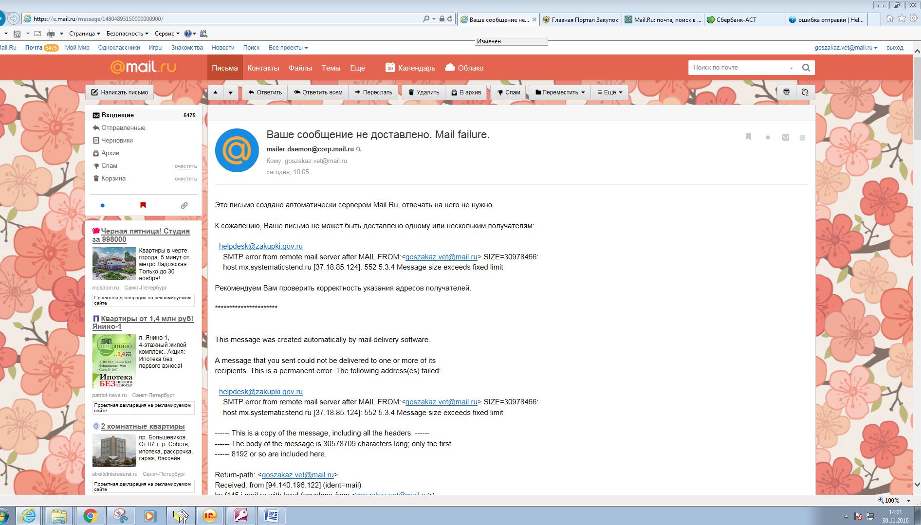The height and width of the screenshot is (525, 921).
Task: Open the previous message with the up arrow
Action: pyautogui.click(x=216, y=92)
